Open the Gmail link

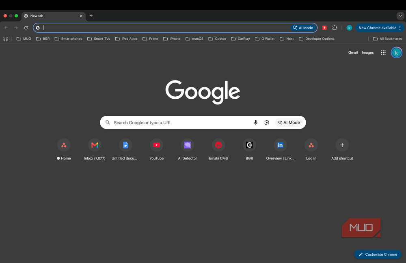pyautogui.click(x=353, y=52)
